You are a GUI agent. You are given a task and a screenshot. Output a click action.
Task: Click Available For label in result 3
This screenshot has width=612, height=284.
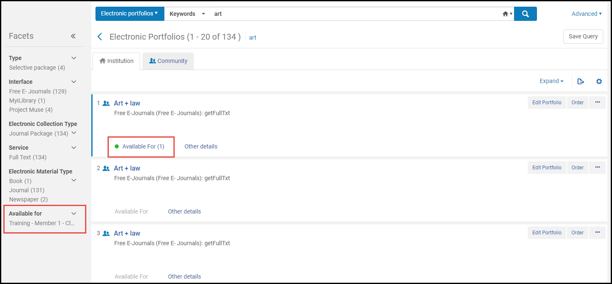pyautogui.click(x=131, y=276)
